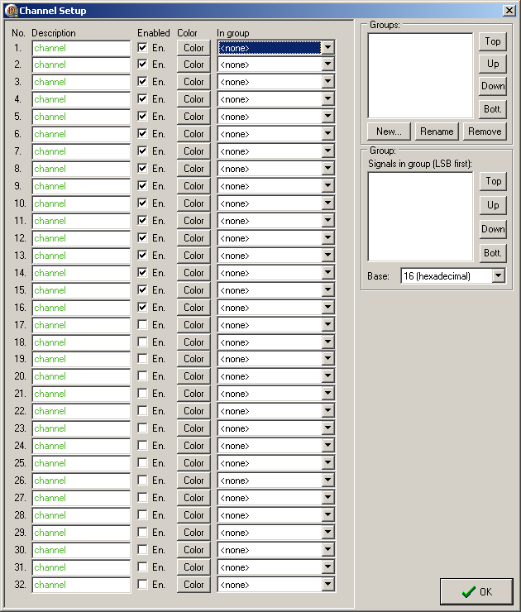521x612 pixels.
Task: Click the Color button on channel 25
Action: tap(194, 463)
